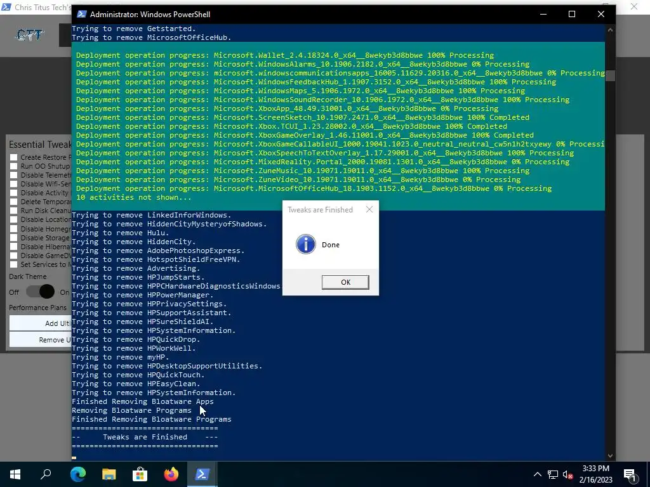The image size is (650, 487).
Task: Click the PowerShell taskbar button
Action: click(202, 474)
